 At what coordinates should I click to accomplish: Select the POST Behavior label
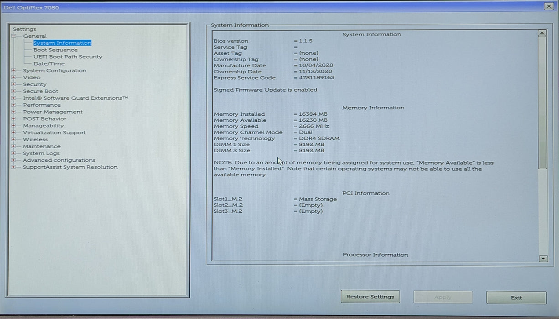coord(44,118)
